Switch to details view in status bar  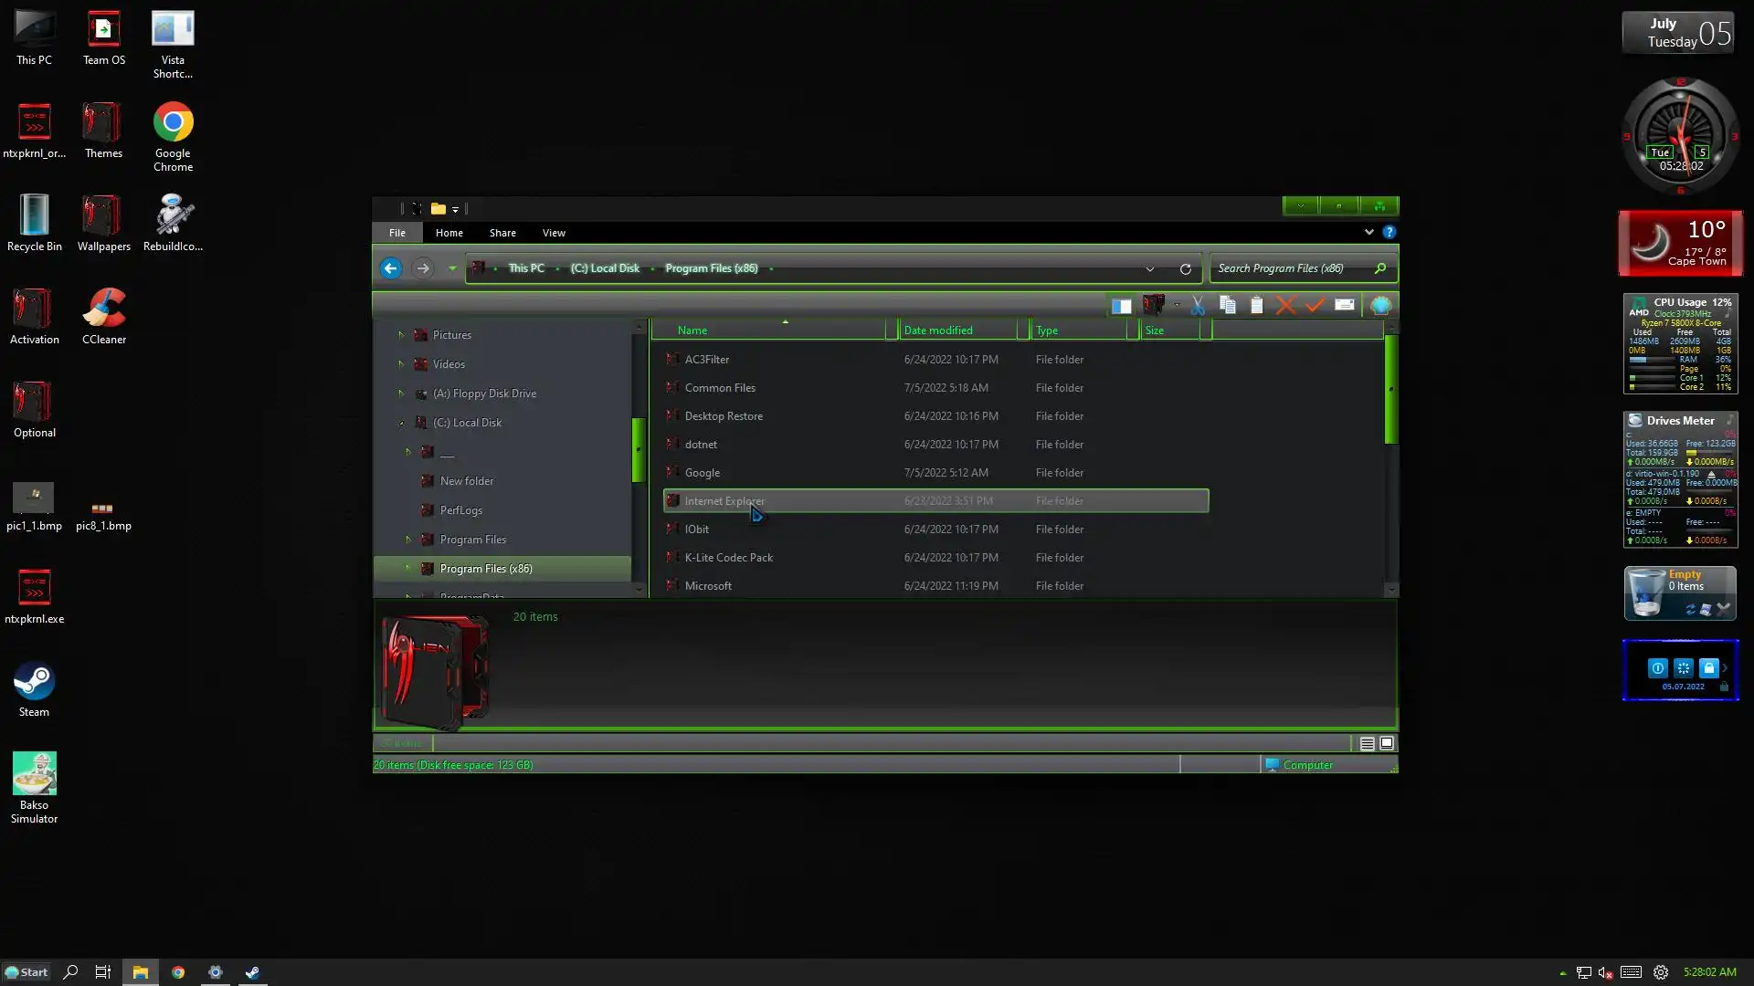[x=1367, y=744]
